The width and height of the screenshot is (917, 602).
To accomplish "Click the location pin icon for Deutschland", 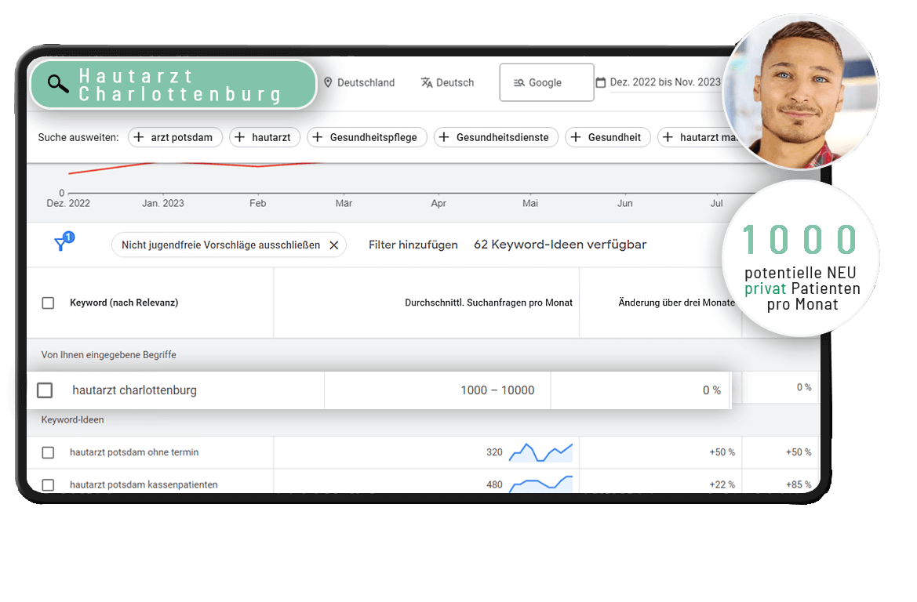I will point(328,82).
